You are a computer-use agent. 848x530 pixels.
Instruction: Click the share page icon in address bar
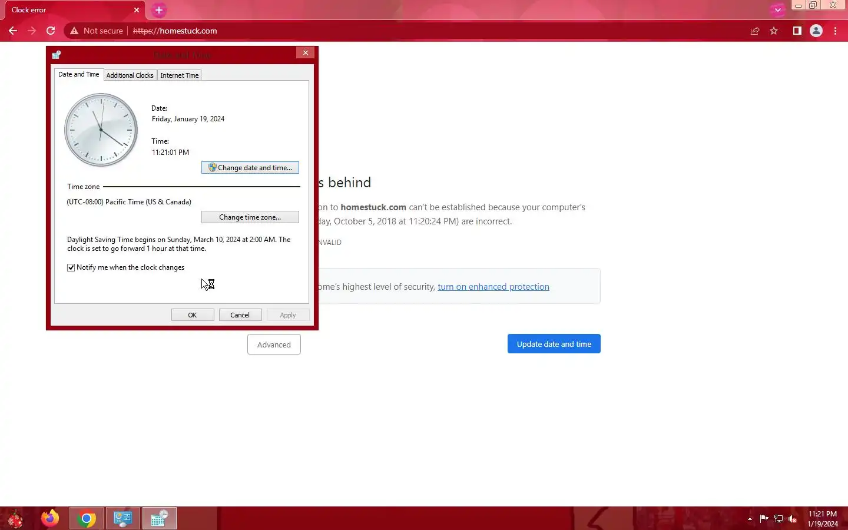754,31
